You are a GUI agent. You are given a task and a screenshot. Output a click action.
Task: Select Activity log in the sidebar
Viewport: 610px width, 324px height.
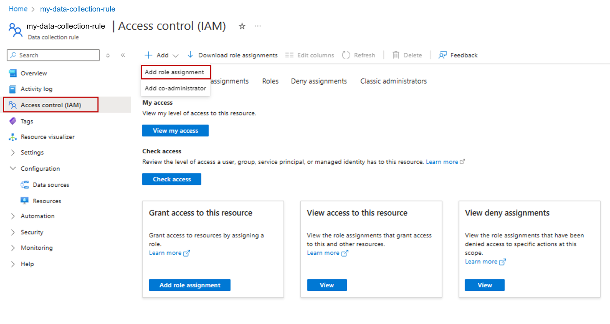(x=36, y=89)
